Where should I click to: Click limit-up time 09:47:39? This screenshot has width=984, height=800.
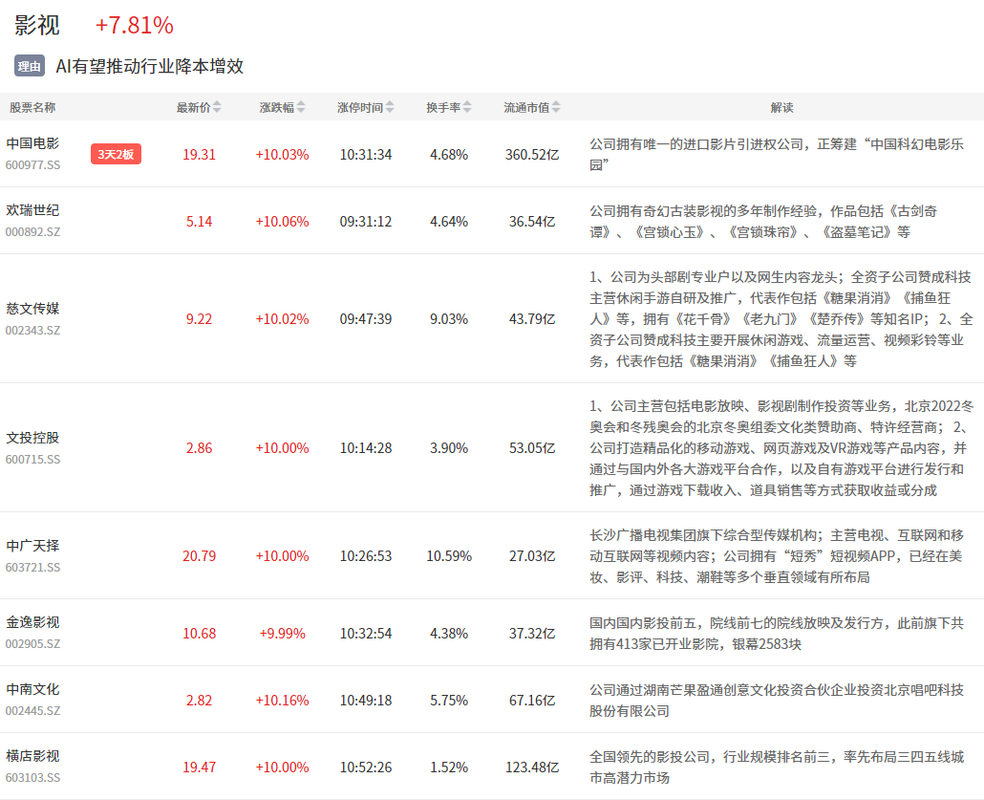[366, 319]
